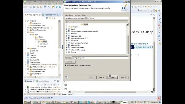
Task: Click the Cancel button in the dialog
Action: (123, 77)
